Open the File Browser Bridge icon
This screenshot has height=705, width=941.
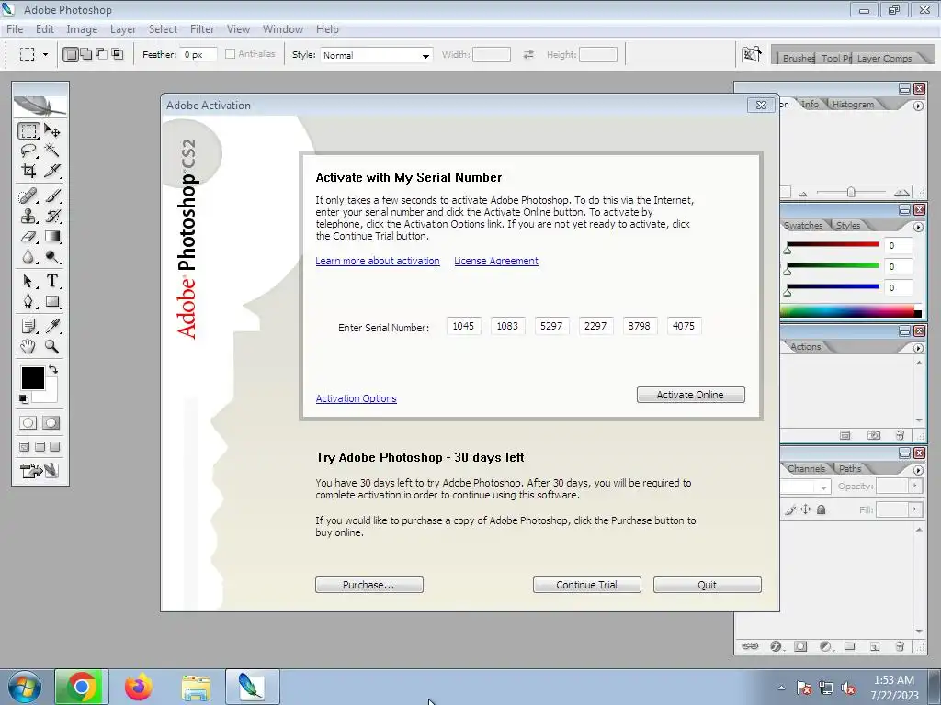752,54
